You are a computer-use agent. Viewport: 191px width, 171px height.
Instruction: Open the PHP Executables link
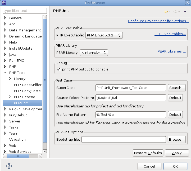point(170,34)
